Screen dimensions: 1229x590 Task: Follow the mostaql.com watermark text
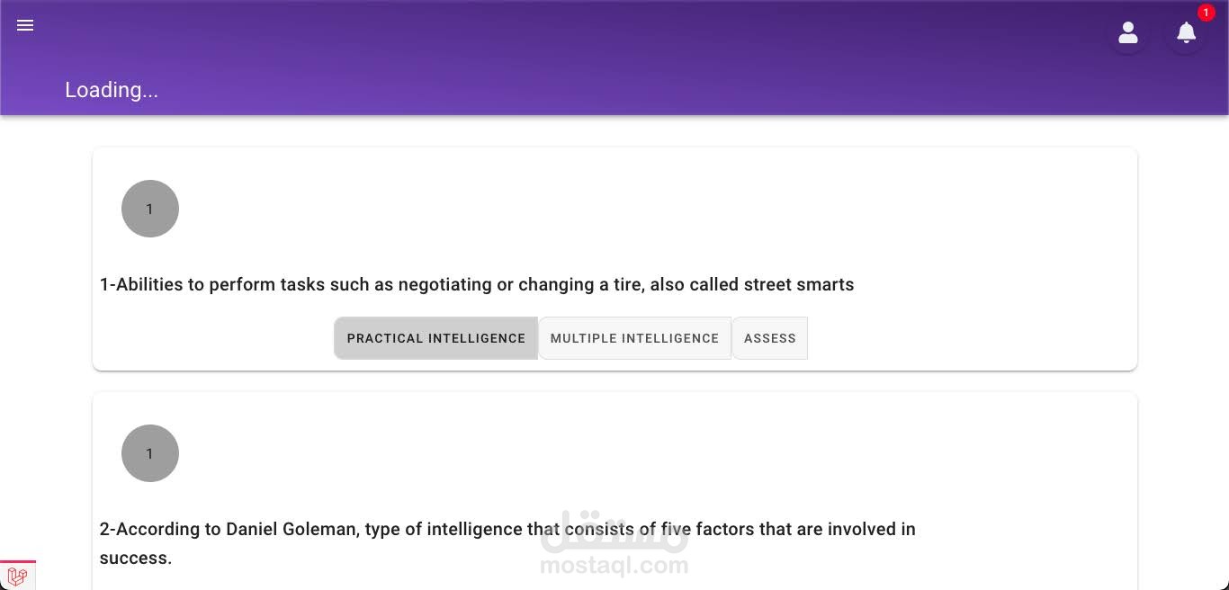pos(614,566)
